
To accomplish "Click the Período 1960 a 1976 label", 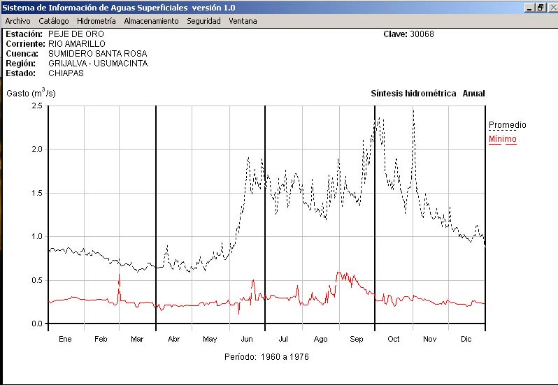I will pyautogui.click(x=265, y=357).
